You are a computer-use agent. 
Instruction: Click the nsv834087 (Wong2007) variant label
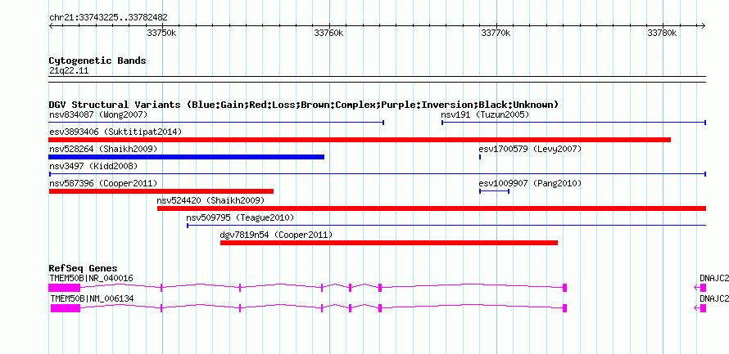coord(98,114)
